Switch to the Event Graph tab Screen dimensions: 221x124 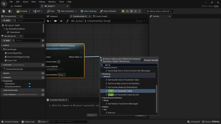click(x=100, y=16)
